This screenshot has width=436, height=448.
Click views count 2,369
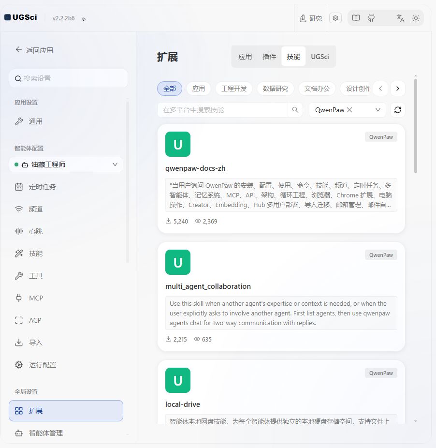click(x=206, y=221)
